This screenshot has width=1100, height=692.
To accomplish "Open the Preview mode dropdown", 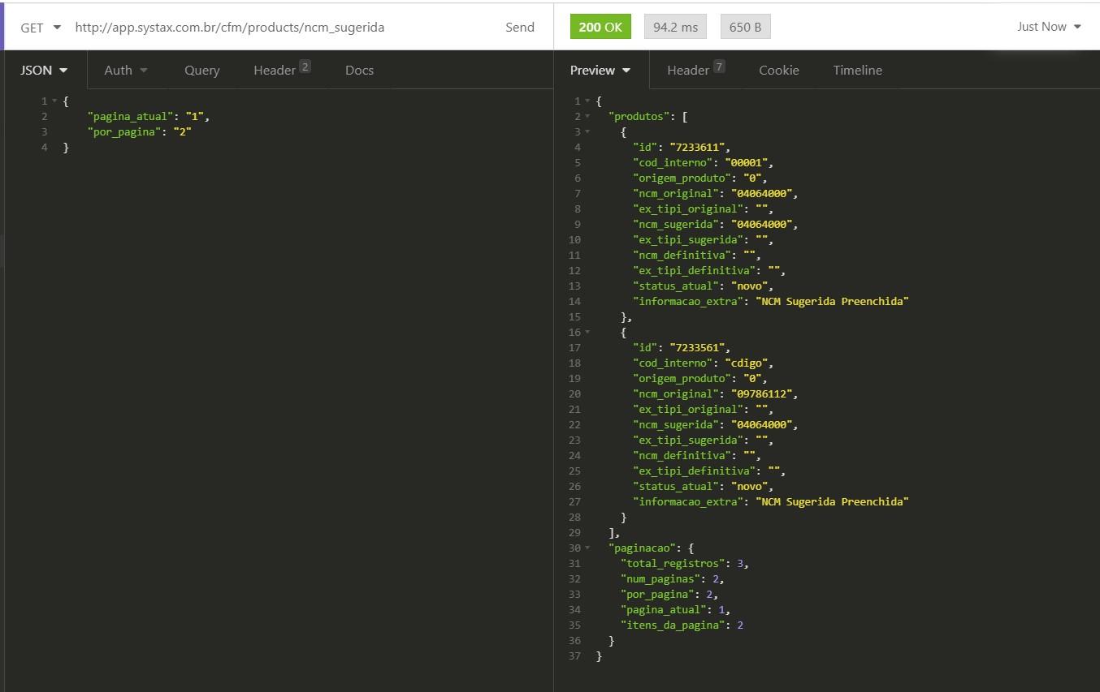I will 600,70.
